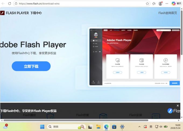This screenshot has height=131, width=183.
Task: Click the scroll up arrow
Action: coord(182,9)
